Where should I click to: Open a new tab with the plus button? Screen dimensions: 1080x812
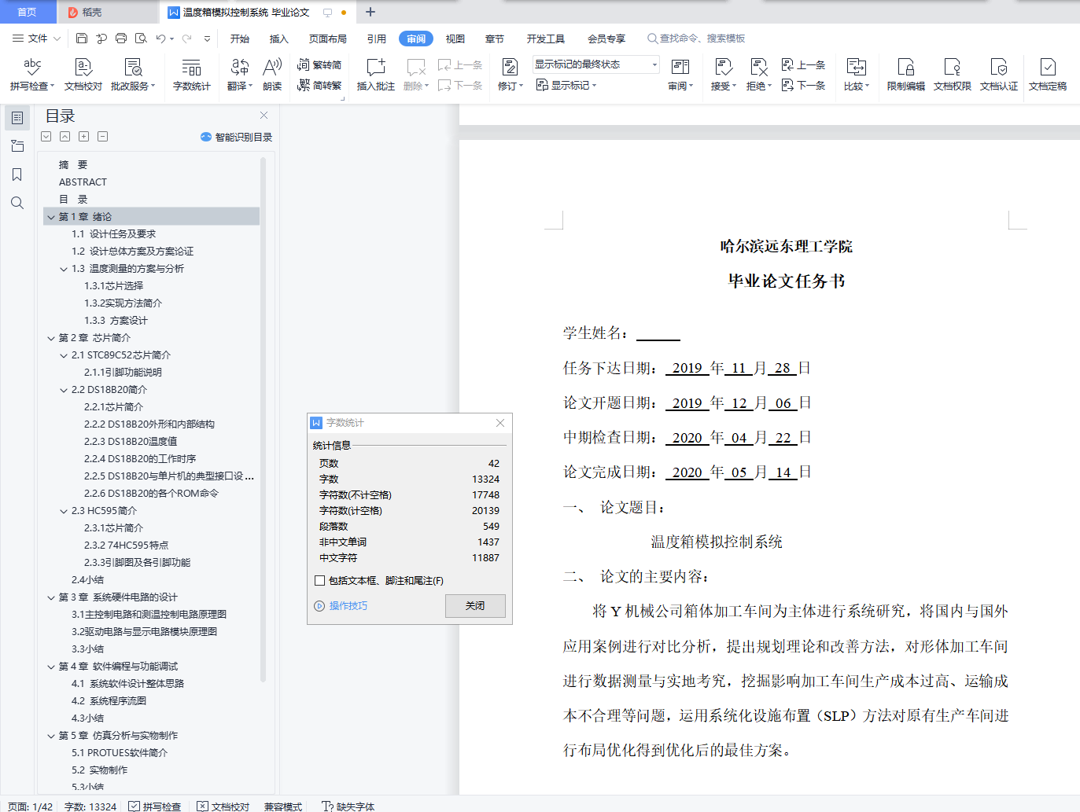(x=370, y=12)
